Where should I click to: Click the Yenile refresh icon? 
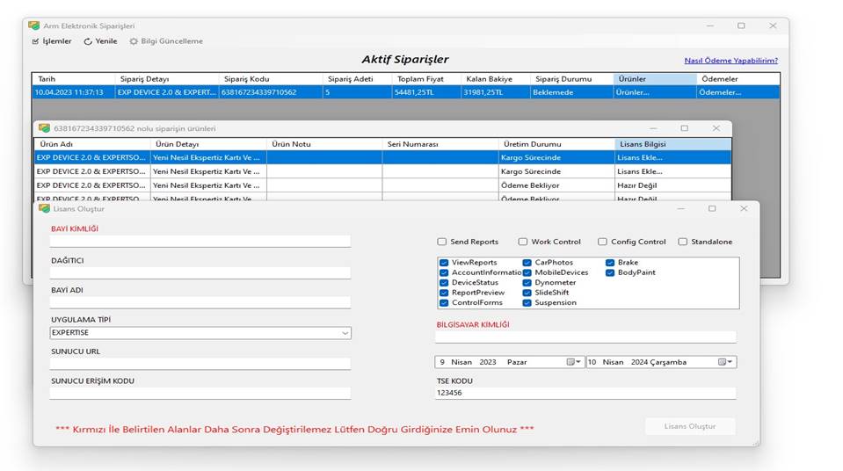click(x=88, y=41)
